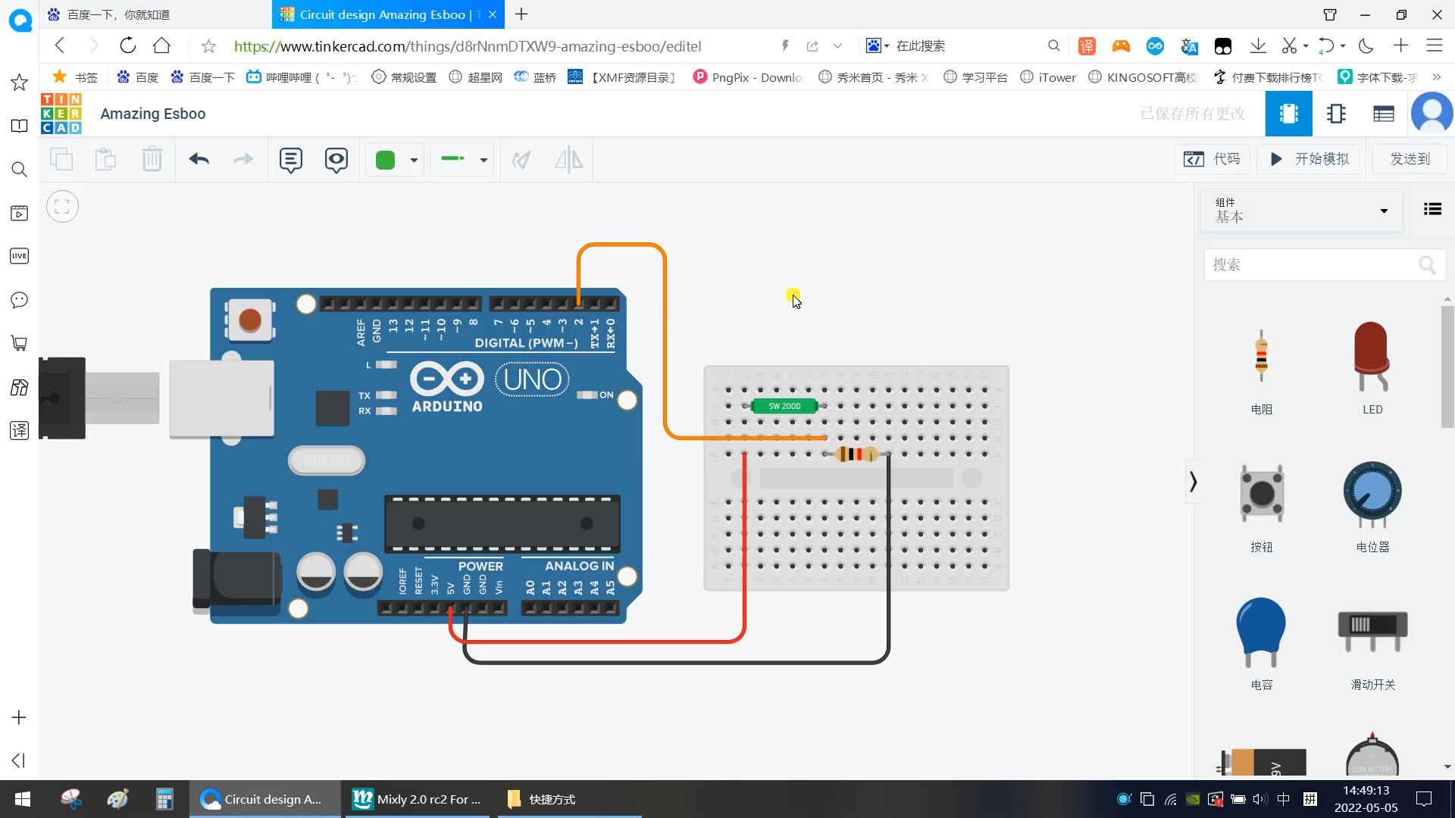Open the Windows Start menu

pyautogui.click(x=23, y=799)
